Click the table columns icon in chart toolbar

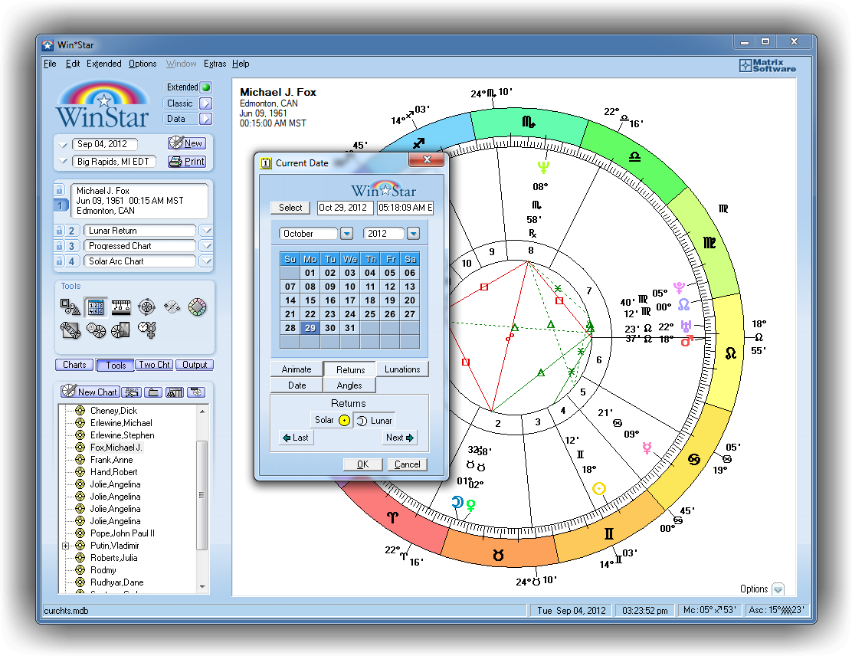[x=175, y=392]
